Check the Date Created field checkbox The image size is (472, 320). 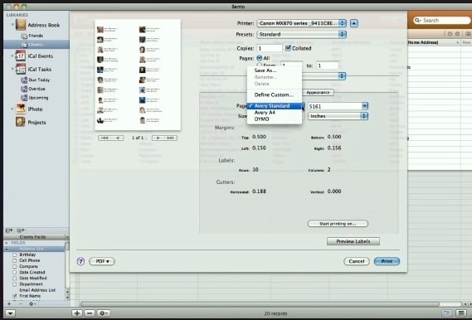pyautogui.click(x=14, y=272)
